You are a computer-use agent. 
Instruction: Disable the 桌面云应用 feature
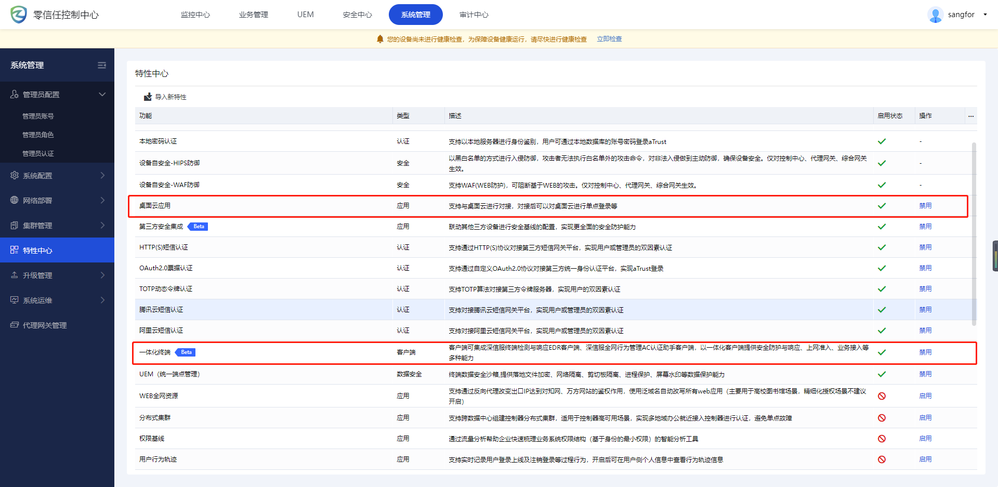pyautogui.click(x=925, y=206)
